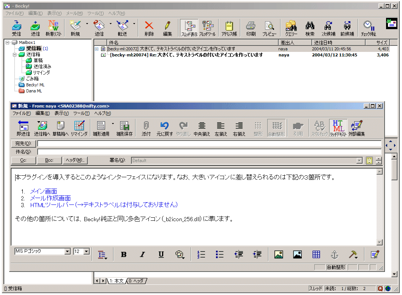Viewport: 402px width, 295px height.
Task: Toggle underline formatting in HTML toolbar
Action: coord(161,254)
